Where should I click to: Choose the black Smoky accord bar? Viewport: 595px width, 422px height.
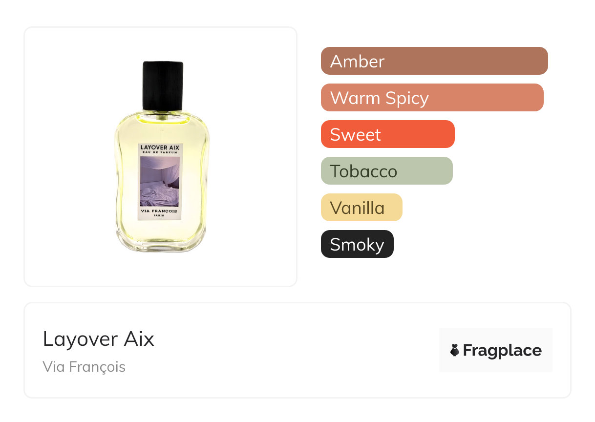[357, 244]
